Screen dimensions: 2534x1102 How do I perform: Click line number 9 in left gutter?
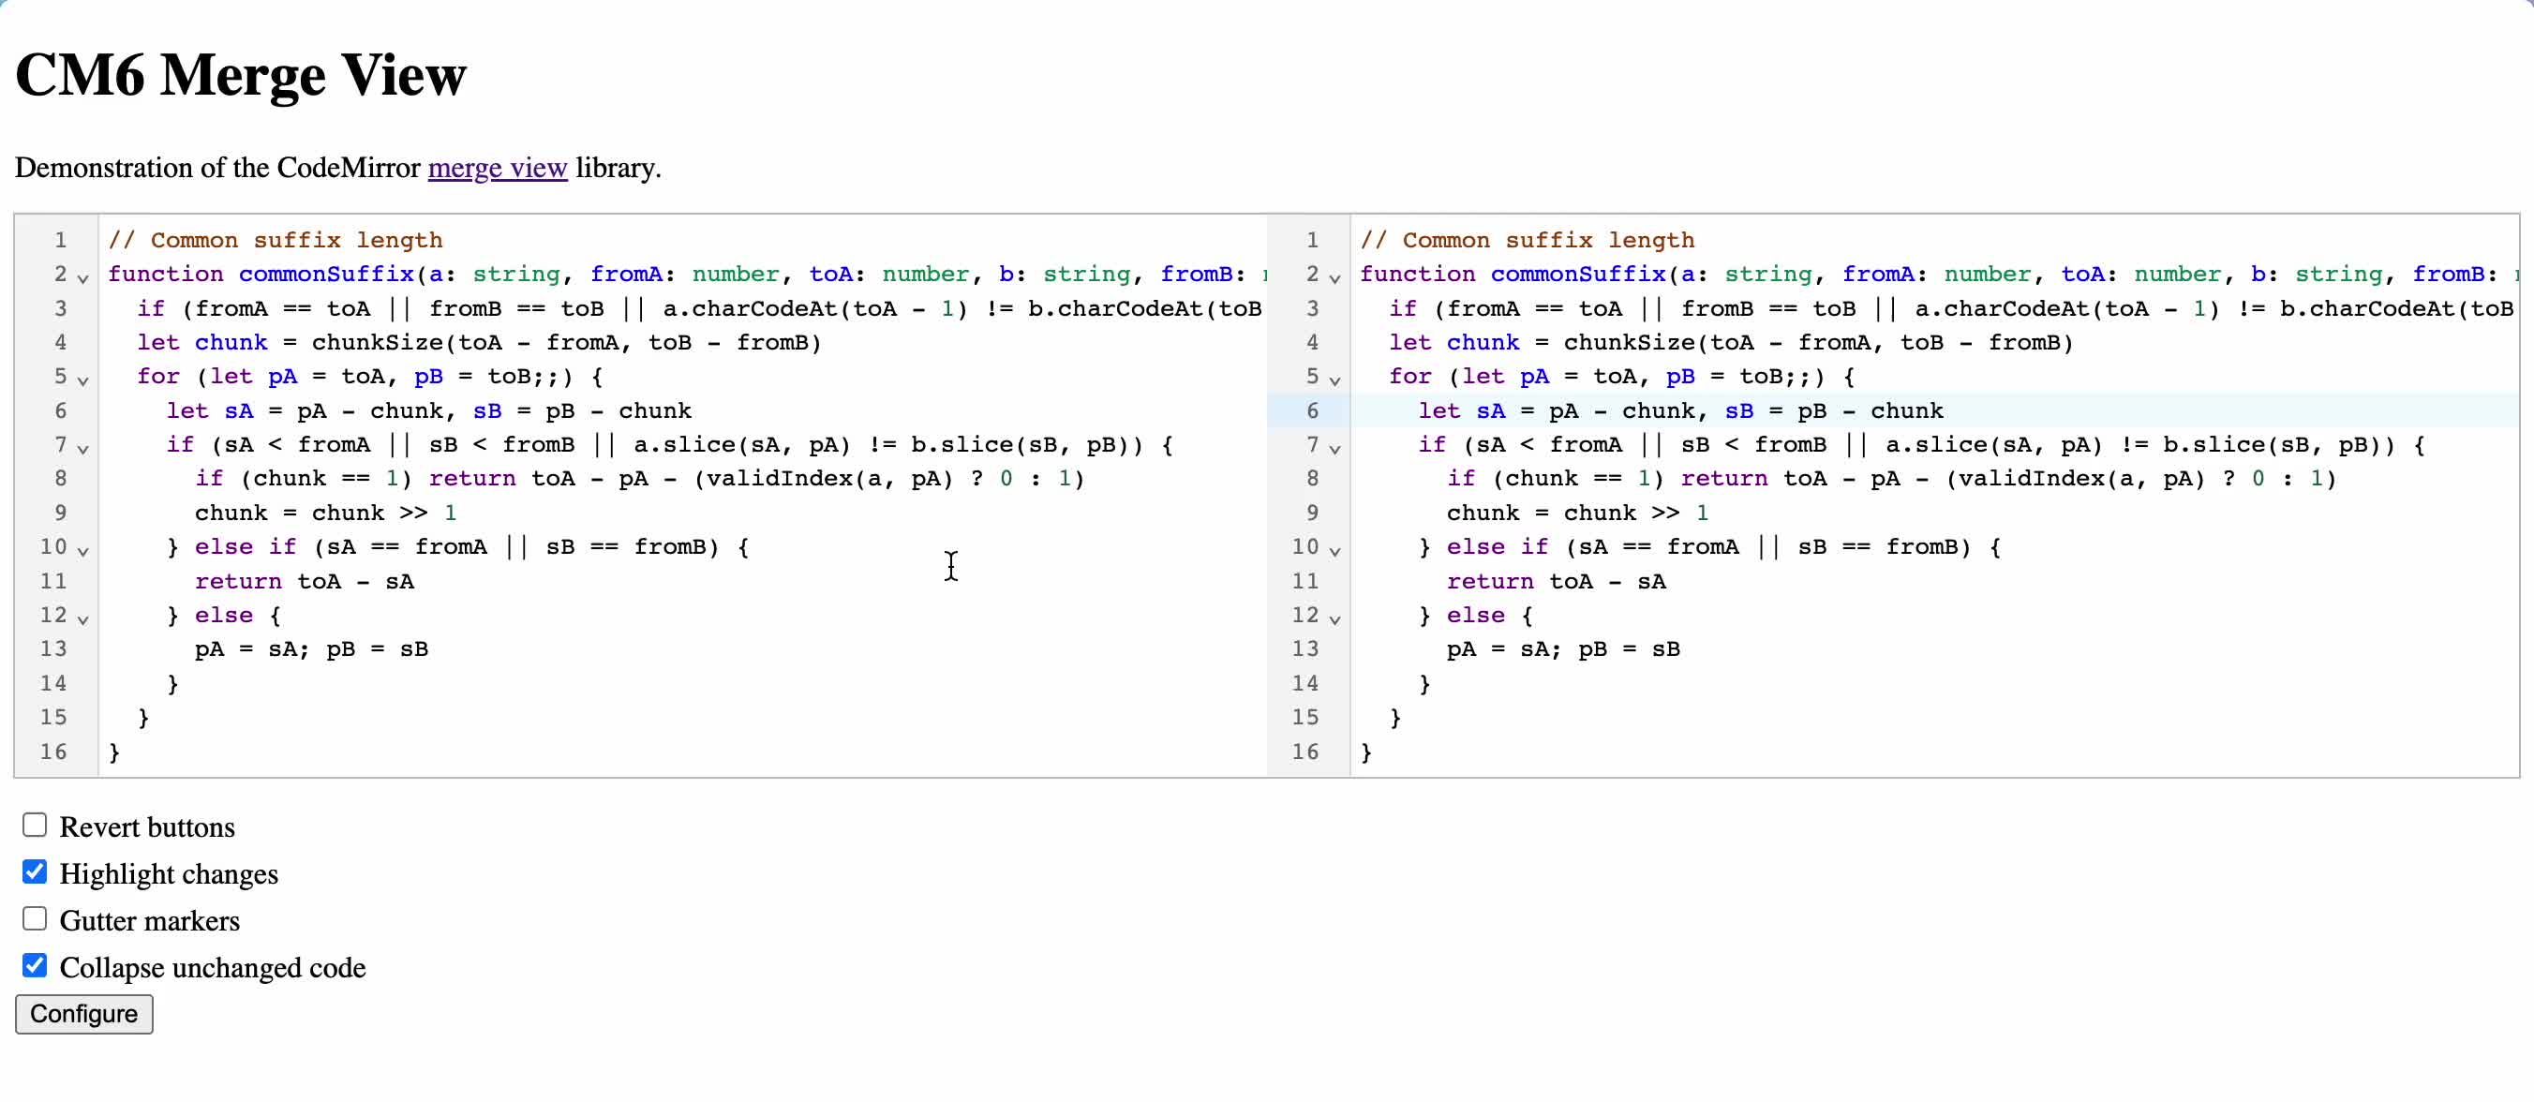pyautogui.click(x=60, y=513)
